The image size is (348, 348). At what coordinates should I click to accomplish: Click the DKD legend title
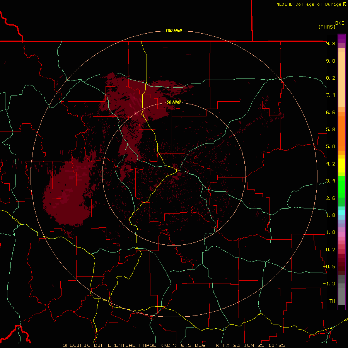pyautogui.click(x=340, y=23)
